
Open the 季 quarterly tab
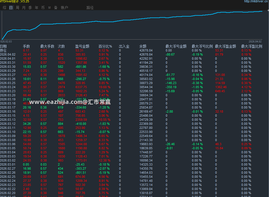30,8
